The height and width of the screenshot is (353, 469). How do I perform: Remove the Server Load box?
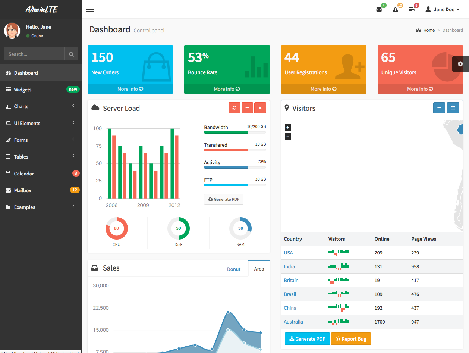[260, 108]
